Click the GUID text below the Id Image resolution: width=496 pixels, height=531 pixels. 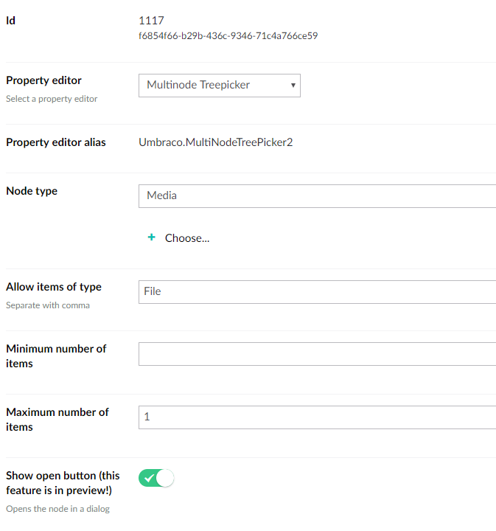click(x=228, y=35)
